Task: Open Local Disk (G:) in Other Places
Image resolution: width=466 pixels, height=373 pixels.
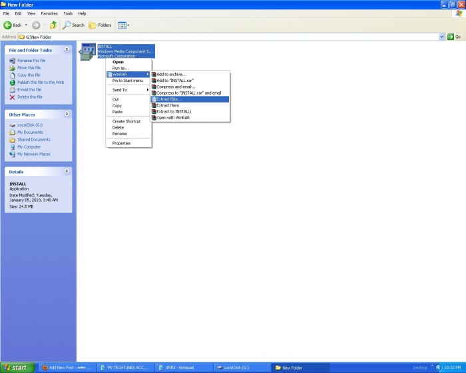Action: tap(30, 125)
